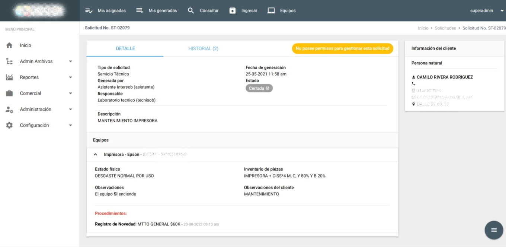Click Asistente Intersob (asistente) text
The height and width of the screenshot is (247, 506).
click(126, 87)
